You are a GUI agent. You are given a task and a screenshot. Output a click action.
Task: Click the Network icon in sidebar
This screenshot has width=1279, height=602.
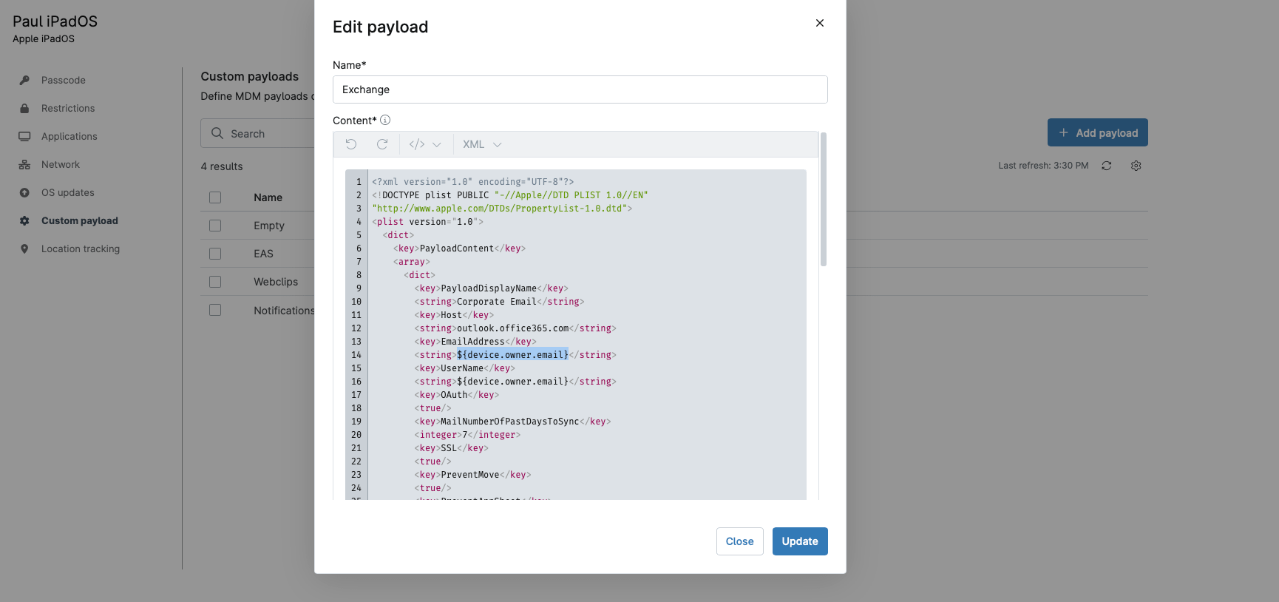coord(24,164)
